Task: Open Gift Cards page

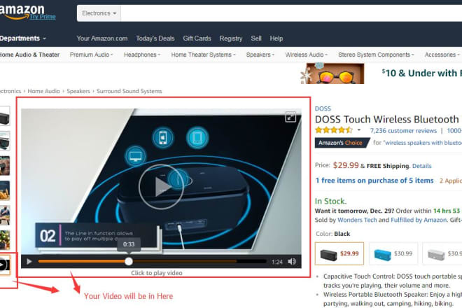Action: pyautogui.click(x=197, y=38)
